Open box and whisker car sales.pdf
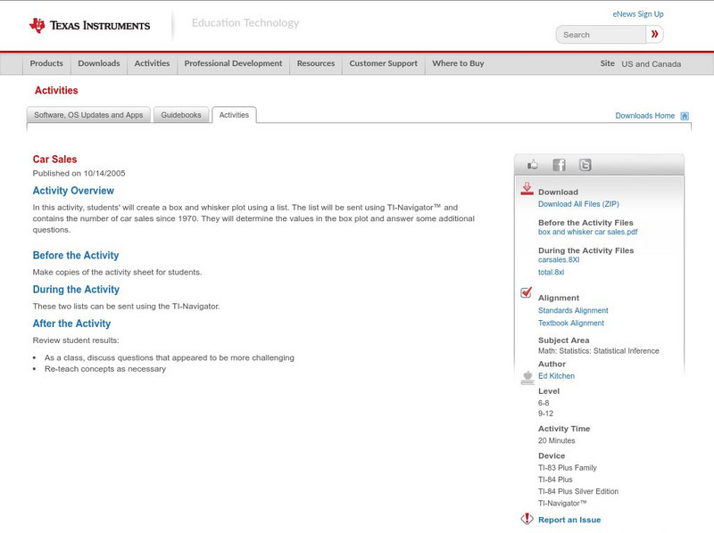This screenshot has width=714, height=533. tap(587, 232)
